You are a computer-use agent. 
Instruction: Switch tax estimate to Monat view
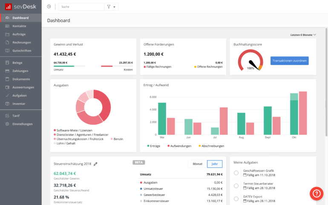198,164
